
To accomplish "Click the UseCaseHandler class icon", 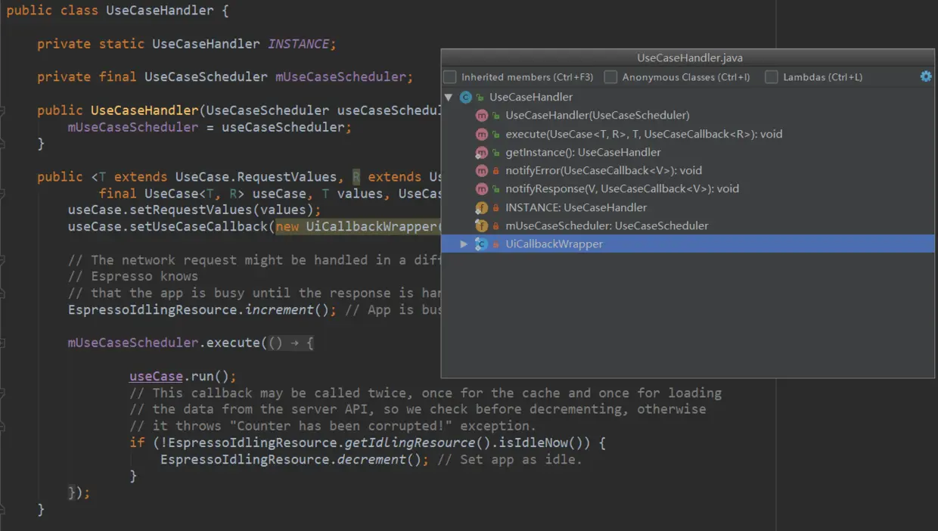I will [x=466, y=97].
